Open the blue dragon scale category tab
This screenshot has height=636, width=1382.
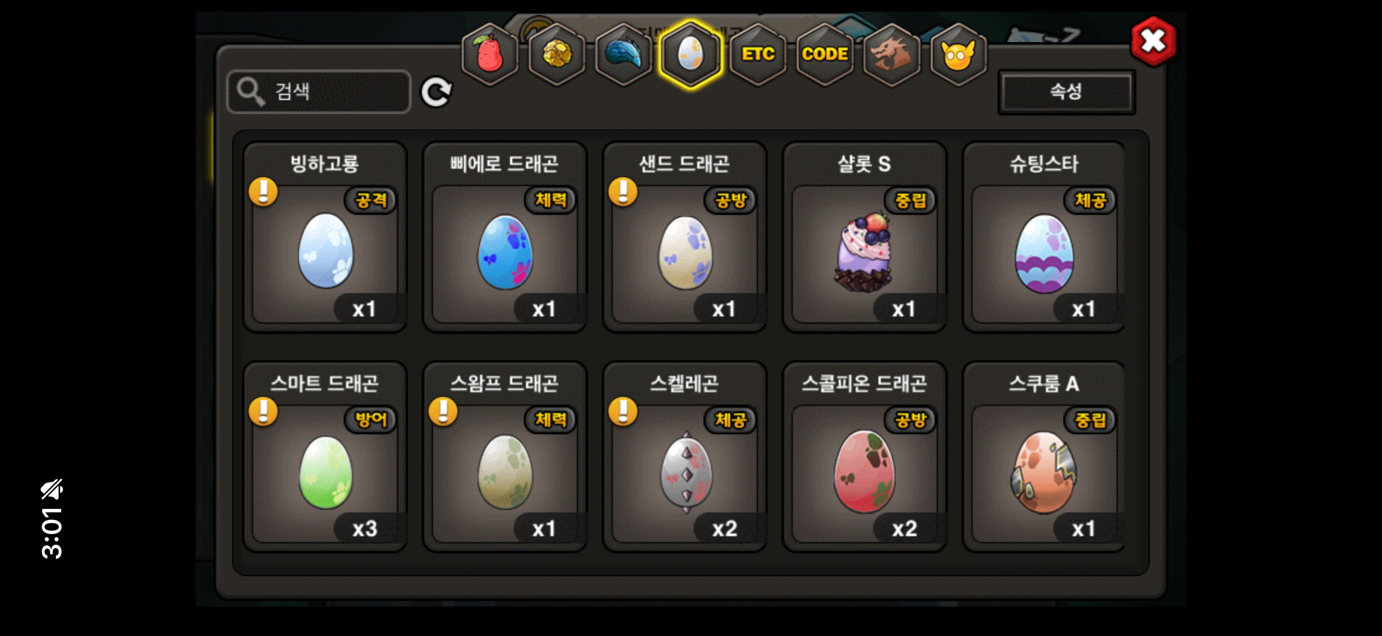[624, 54]
